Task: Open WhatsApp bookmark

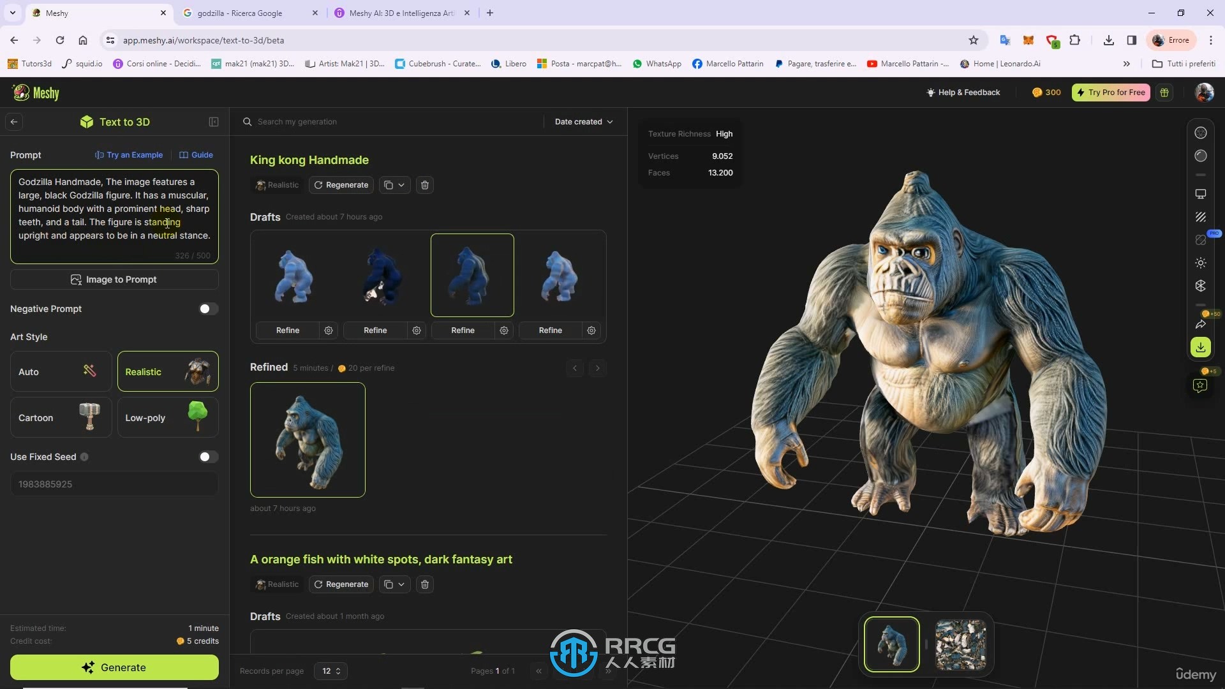Action: pos(657,64)
